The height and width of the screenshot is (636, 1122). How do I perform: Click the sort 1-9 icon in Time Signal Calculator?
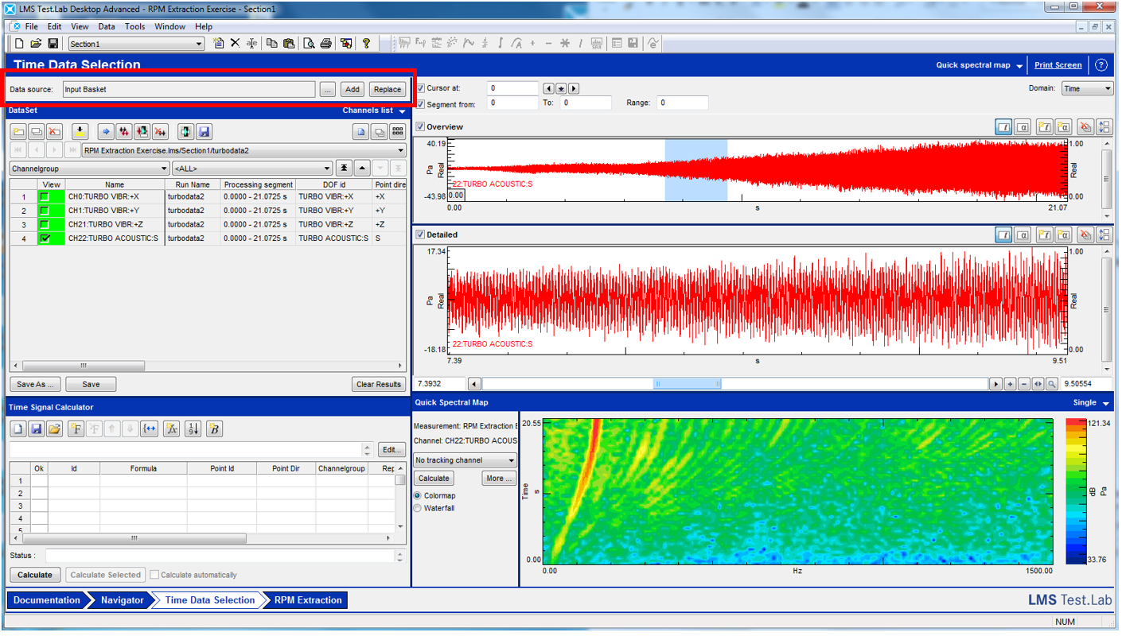pos(193,429)
